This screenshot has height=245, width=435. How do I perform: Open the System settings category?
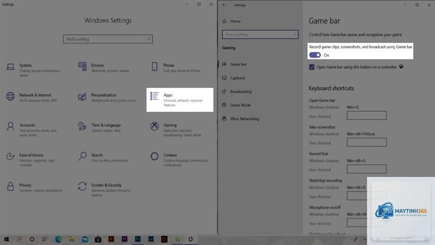[x=33, y=70]
